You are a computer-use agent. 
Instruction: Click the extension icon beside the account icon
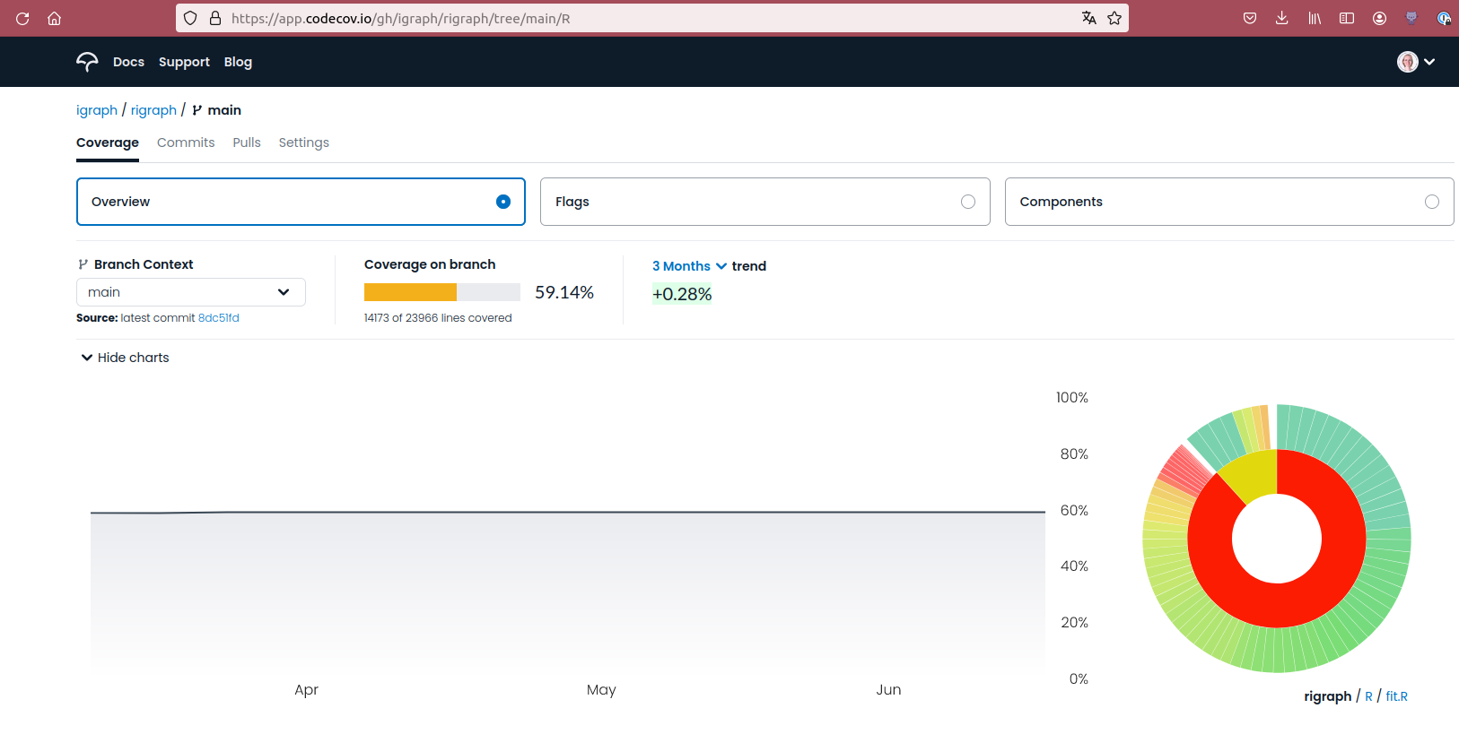click(1411, 18)
